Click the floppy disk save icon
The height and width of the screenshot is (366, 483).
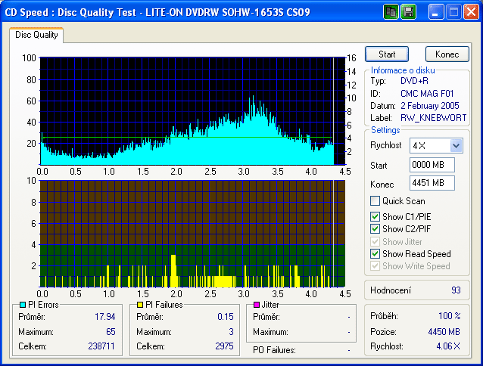pyautogui.click(x=408, y=11)
